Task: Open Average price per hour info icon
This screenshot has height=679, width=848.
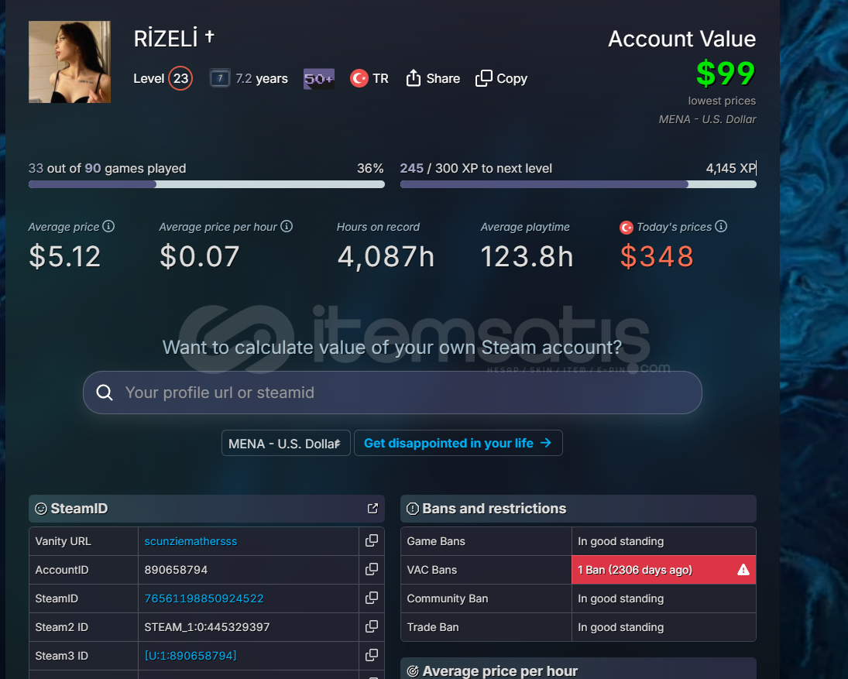Action: (287, 226)
